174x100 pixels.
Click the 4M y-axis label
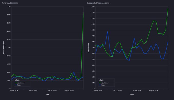[93, 65]
